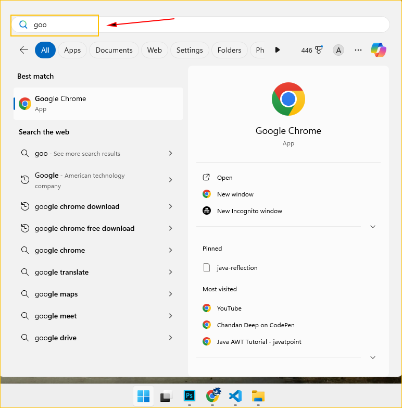Open Visual Studio Code from taskbar
The image size is (402, 408).
[235, 396]
